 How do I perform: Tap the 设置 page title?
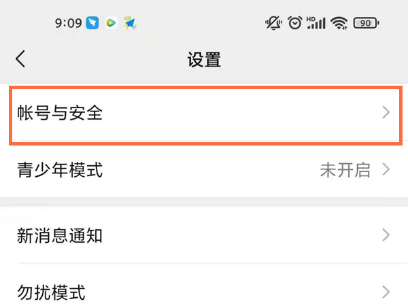coord(204,59)
